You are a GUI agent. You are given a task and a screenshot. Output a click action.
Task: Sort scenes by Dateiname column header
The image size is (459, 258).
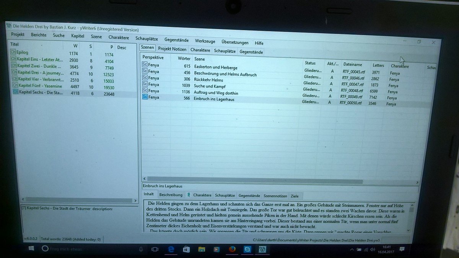click(x=352, y=65)
